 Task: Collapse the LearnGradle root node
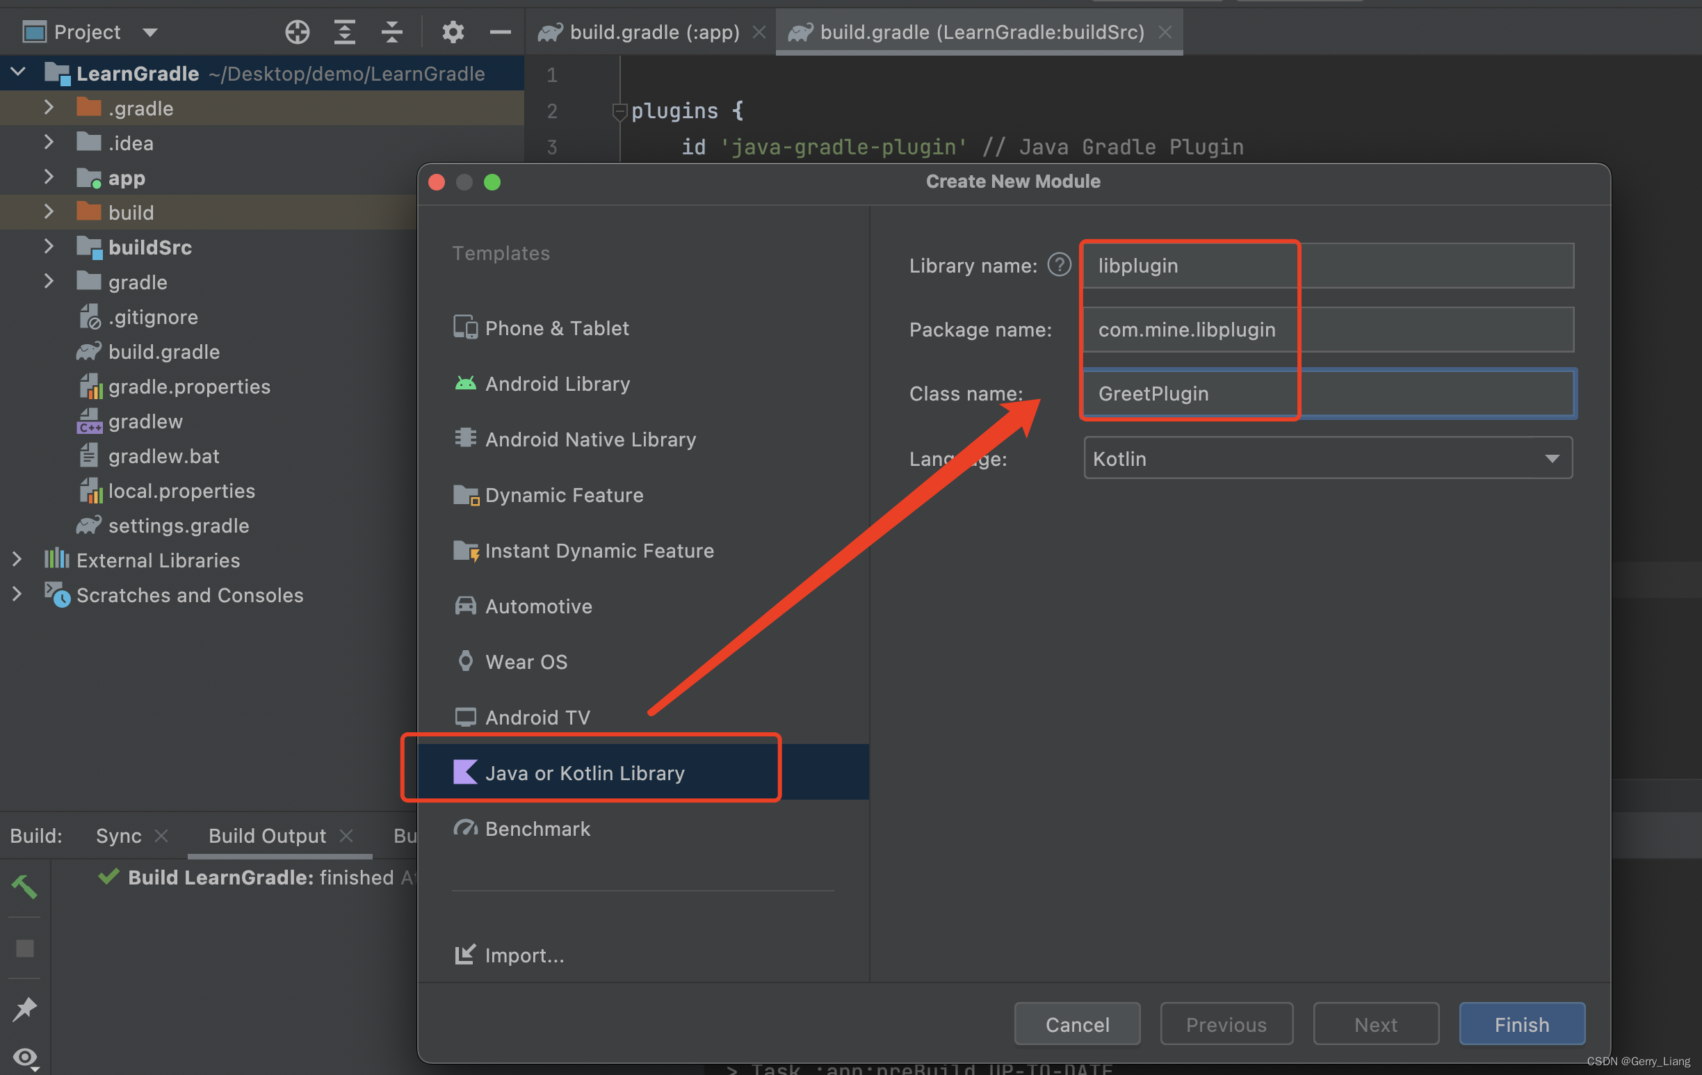pyautogui.click(x=17, y=72)
